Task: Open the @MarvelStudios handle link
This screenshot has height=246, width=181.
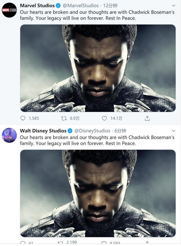Action: [x=81, y=6]
